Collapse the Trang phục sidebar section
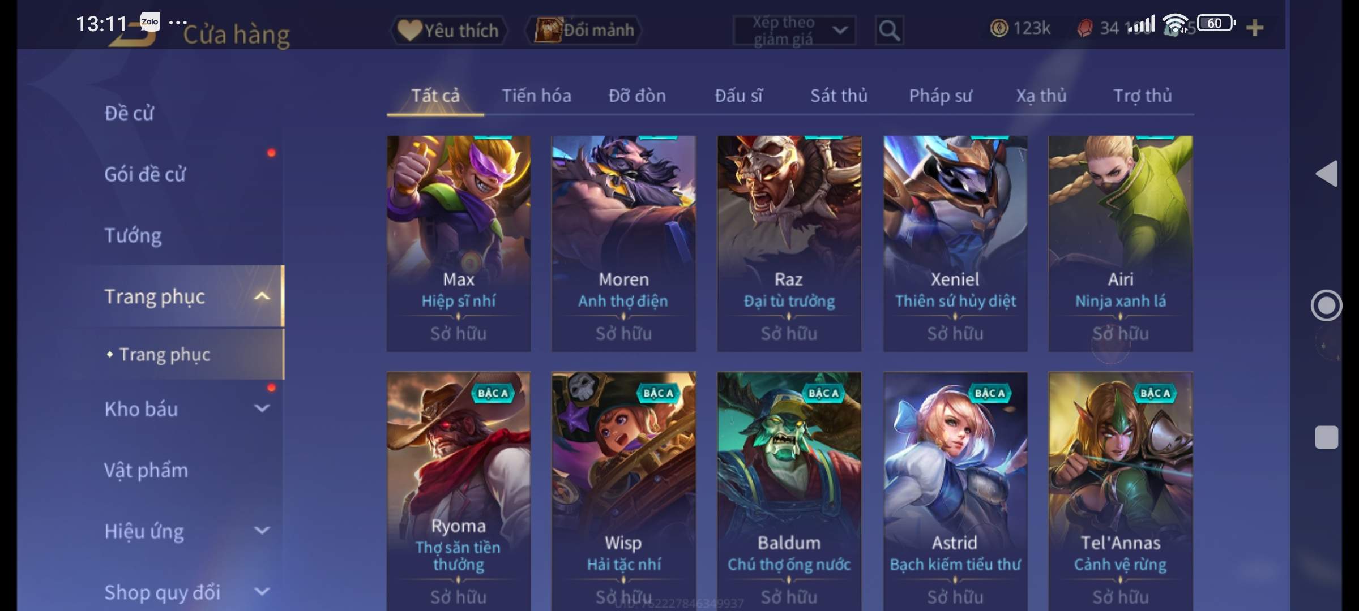This screenshot has height=611, width=1359. click(262, 296)
